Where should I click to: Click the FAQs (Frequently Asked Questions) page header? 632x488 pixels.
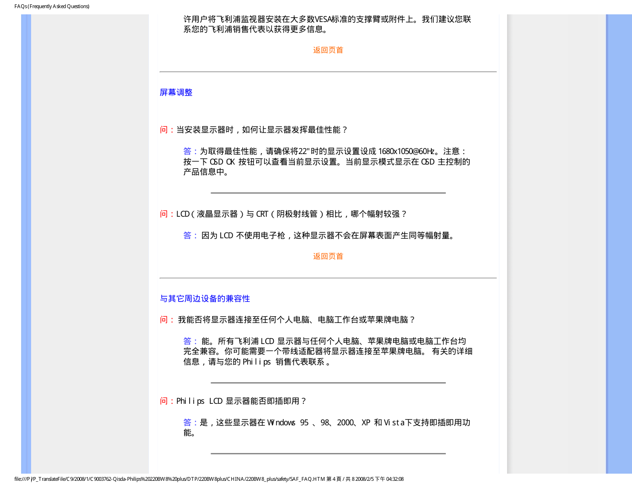pos(52,6)
